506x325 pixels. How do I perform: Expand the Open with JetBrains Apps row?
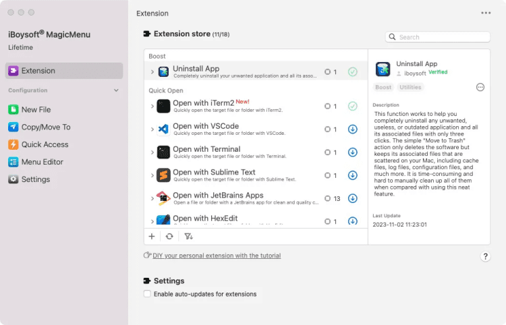(152, 198)
